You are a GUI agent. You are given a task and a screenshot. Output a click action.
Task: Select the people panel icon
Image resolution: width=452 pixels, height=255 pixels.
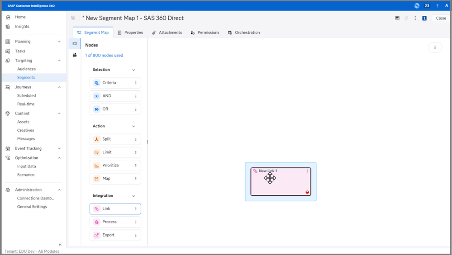click(x=75, y=55)
